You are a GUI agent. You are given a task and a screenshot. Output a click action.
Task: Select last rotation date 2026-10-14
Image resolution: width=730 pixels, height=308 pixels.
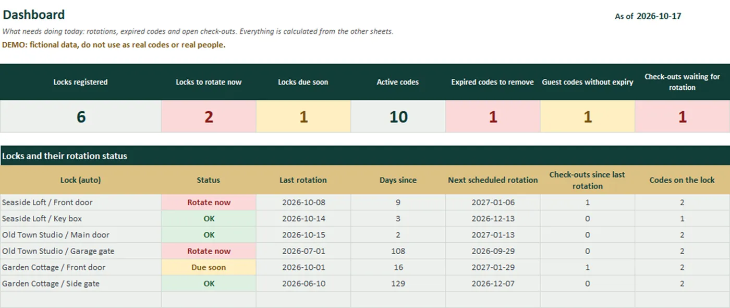pos(303,219)
